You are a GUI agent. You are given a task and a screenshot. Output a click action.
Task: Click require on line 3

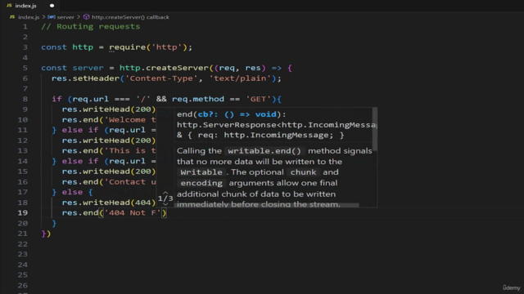click(128, 47)
